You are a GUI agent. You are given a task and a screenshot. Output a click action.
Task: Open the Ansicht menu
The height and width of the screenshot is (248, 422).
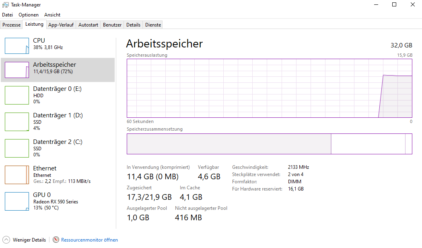click(x=52, y=15)
